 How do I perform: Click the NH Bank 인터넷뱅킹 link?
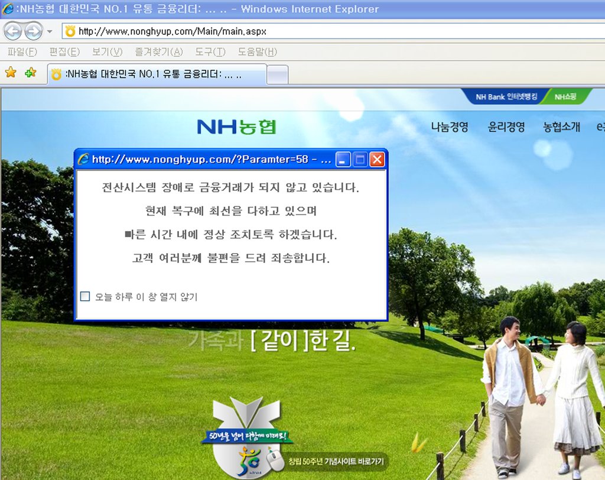pos(506,96)
